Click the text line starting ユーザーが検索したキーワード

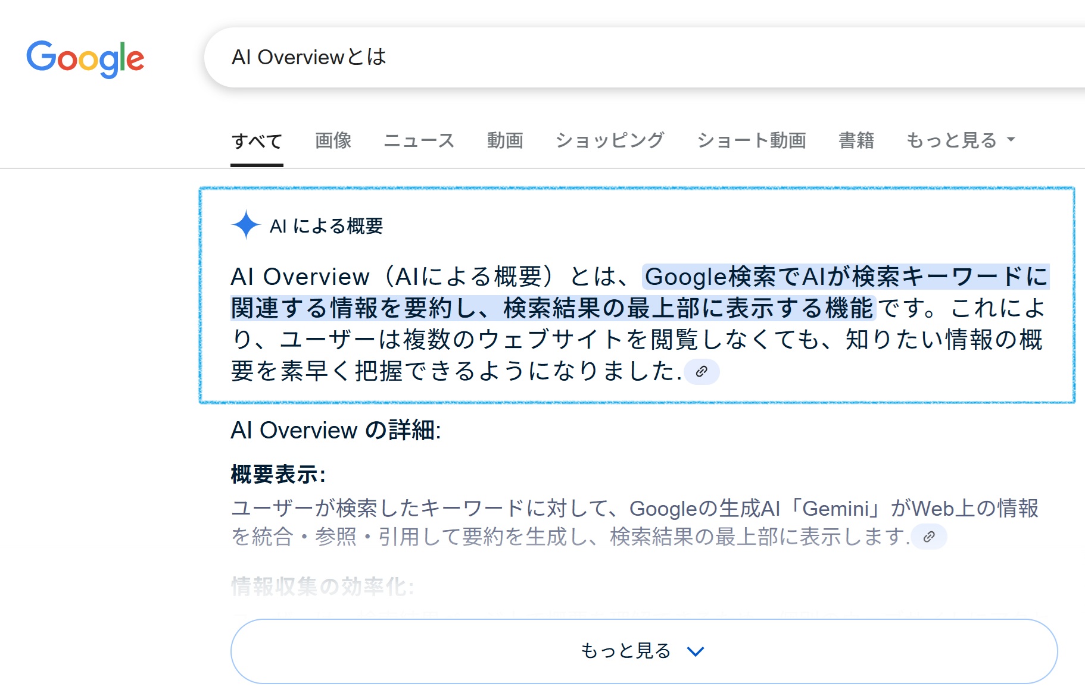pos(635,509)
